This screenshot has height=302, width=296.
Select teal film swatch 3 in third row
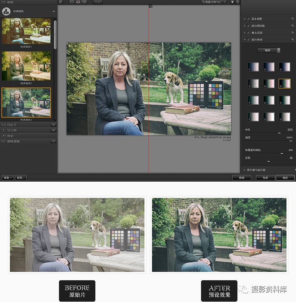pos(285,101)
